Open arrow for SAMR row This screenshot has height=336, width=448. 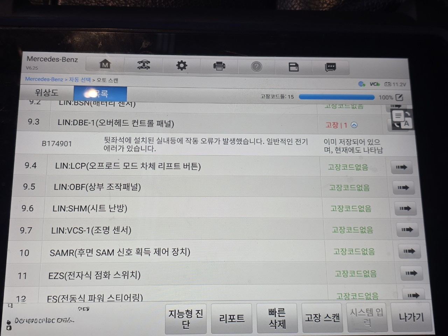(x=409, y=251)
